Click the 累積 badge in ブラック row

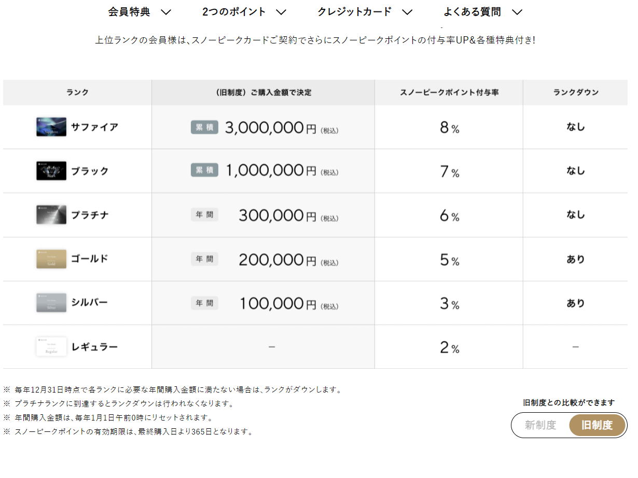(x=205, y=170)
